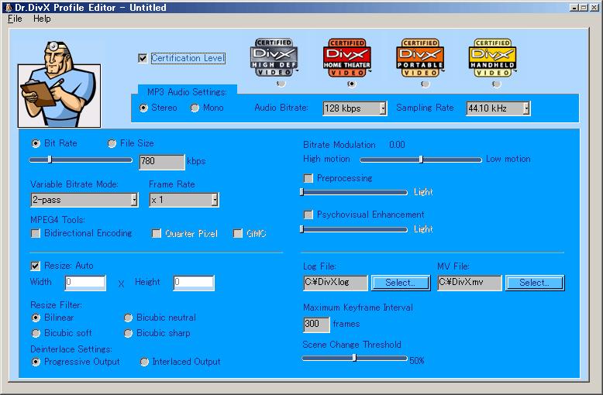The width and height of the screenshot is (603, 395).
Task: Select Bicubic neutral resize filter
Action: [x=128, y=318]
